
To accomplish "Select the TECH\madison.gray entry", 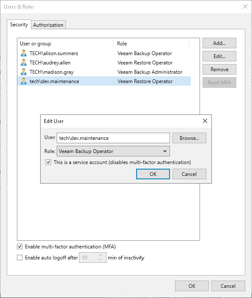I will [104, 72].
